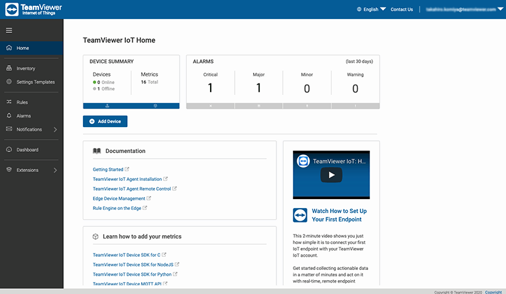Click the Major alarm icon bar
506x294 pixels.
coord(259,106)
